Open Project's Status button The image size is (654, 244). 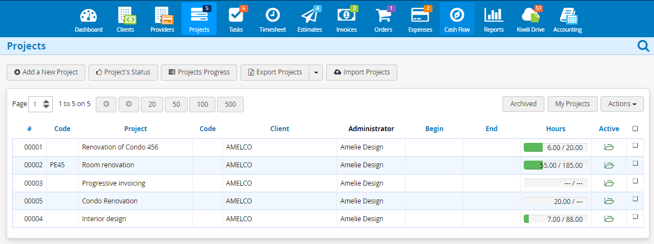pos(123,72)
